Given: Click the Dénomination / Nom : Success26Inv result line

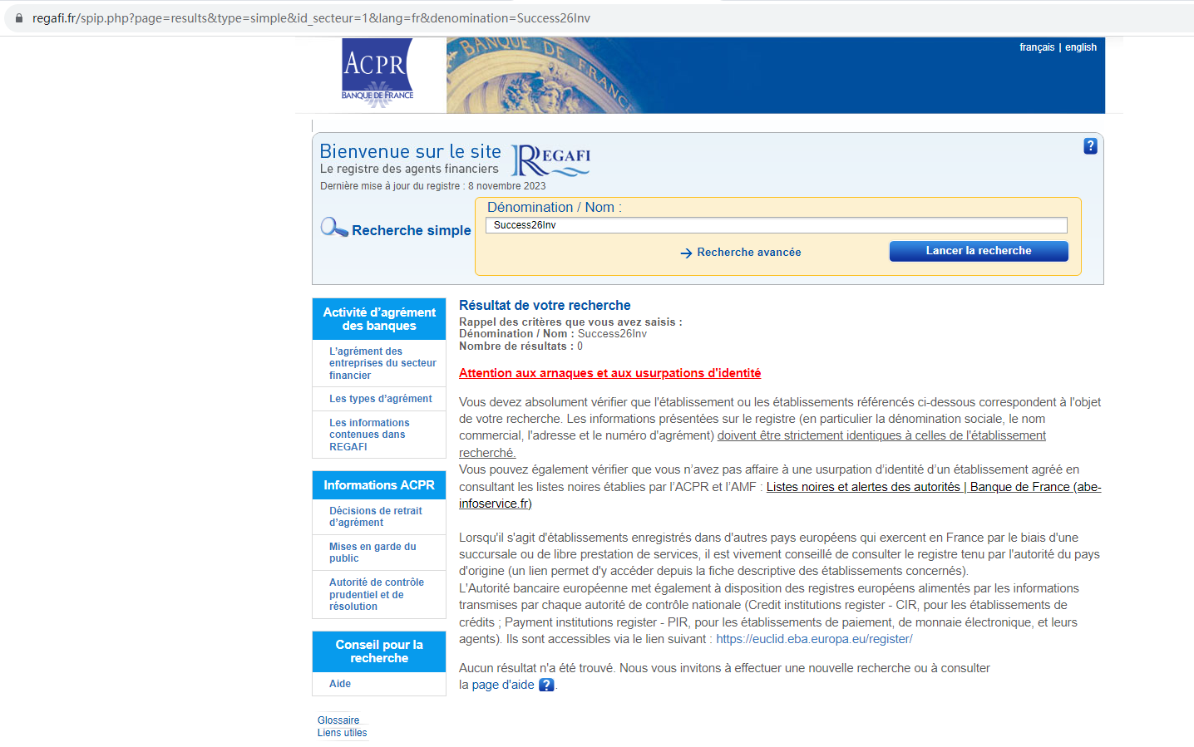Looking at the screenshot, I should click(553, 334).
